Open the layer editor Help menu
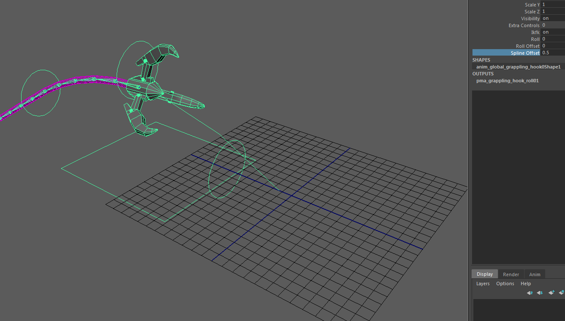Image resolution: width=565 pixels, height=321 pixels. click(x=525, y=284)
